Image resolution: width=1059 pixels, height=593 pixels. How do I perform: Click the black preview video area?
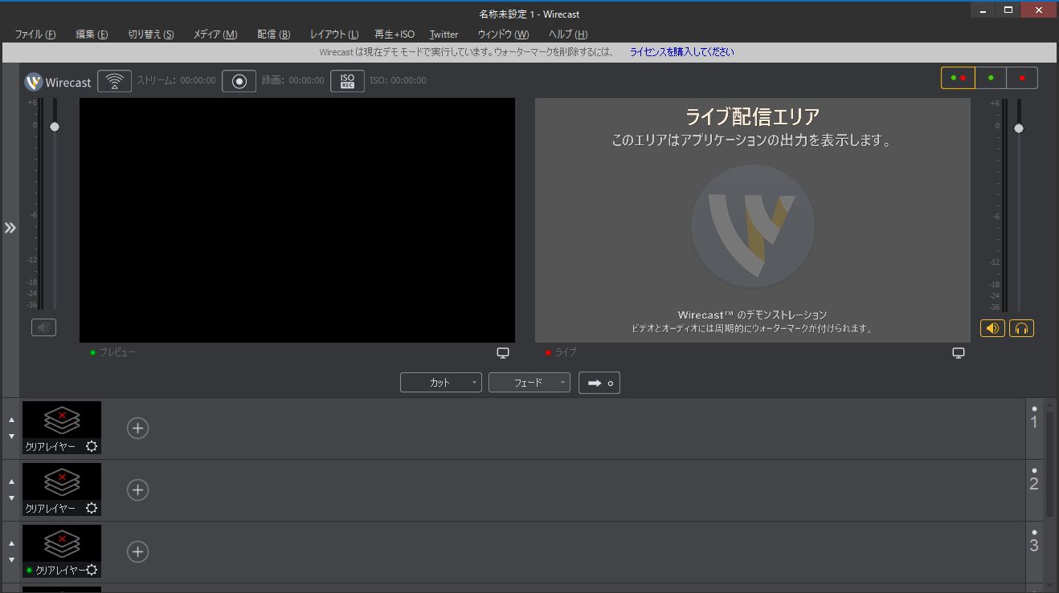click(x=297, y=220)
